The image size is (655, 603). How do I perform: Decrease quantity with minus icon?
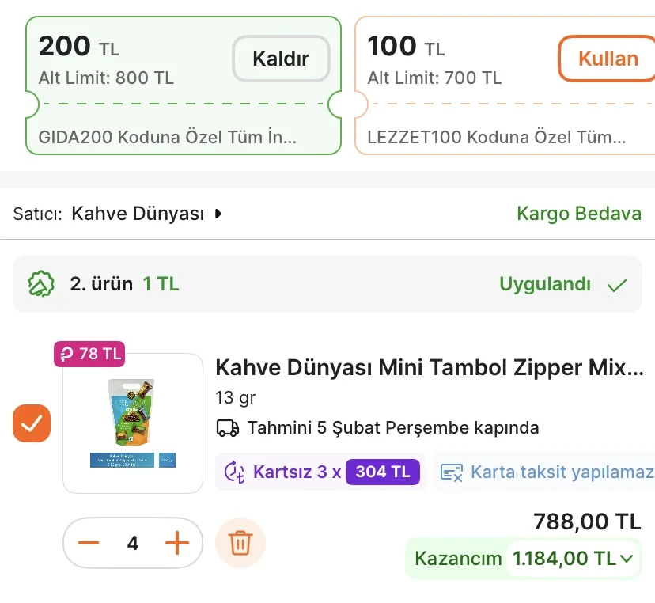[89, 544]
